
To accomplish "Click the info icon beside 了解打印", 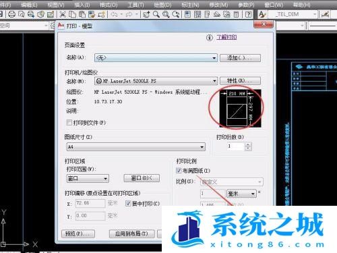I will click(210, 38).
